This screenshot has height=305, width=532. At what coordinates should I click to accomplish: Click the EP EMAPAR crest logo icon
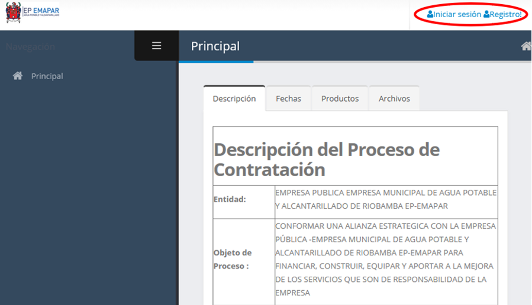point(13,12)
